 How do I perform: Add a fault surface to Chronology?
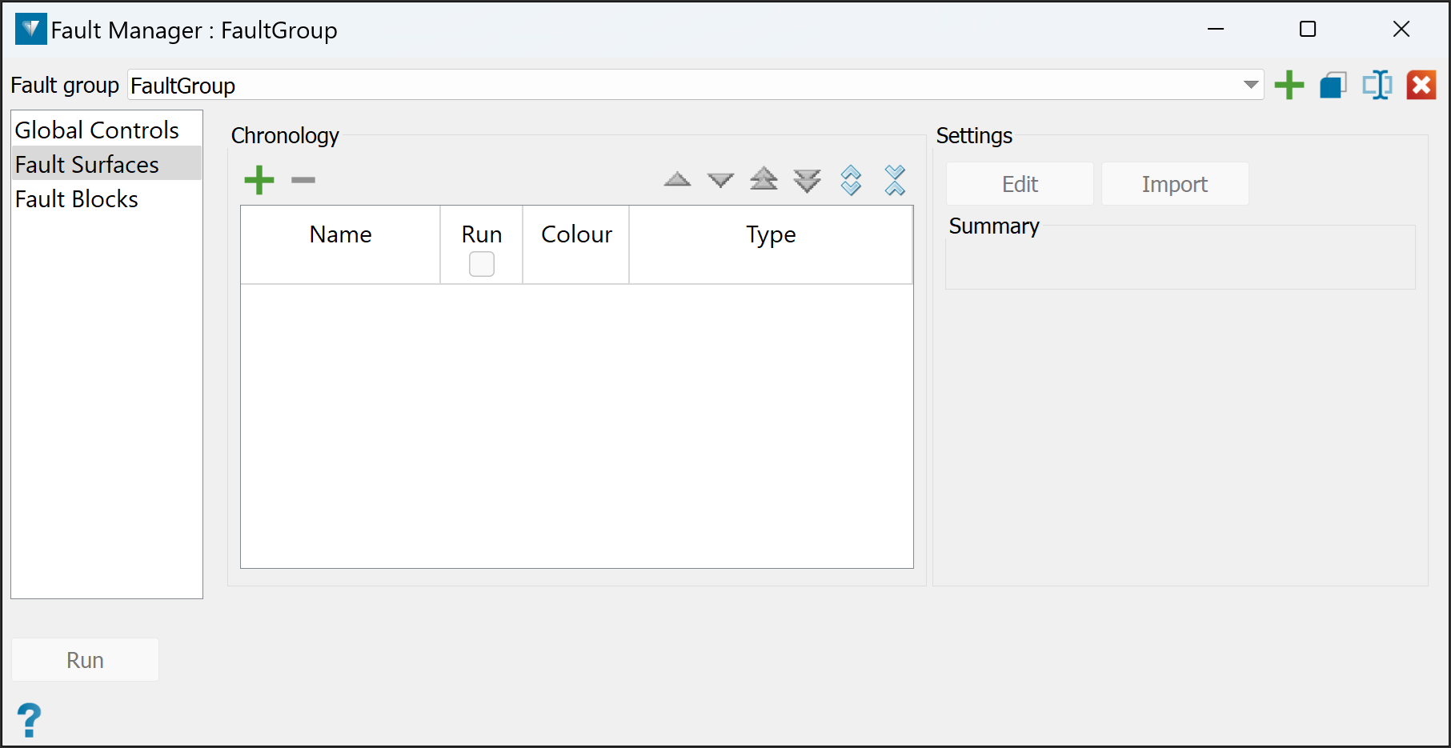(x=259, y=180)
